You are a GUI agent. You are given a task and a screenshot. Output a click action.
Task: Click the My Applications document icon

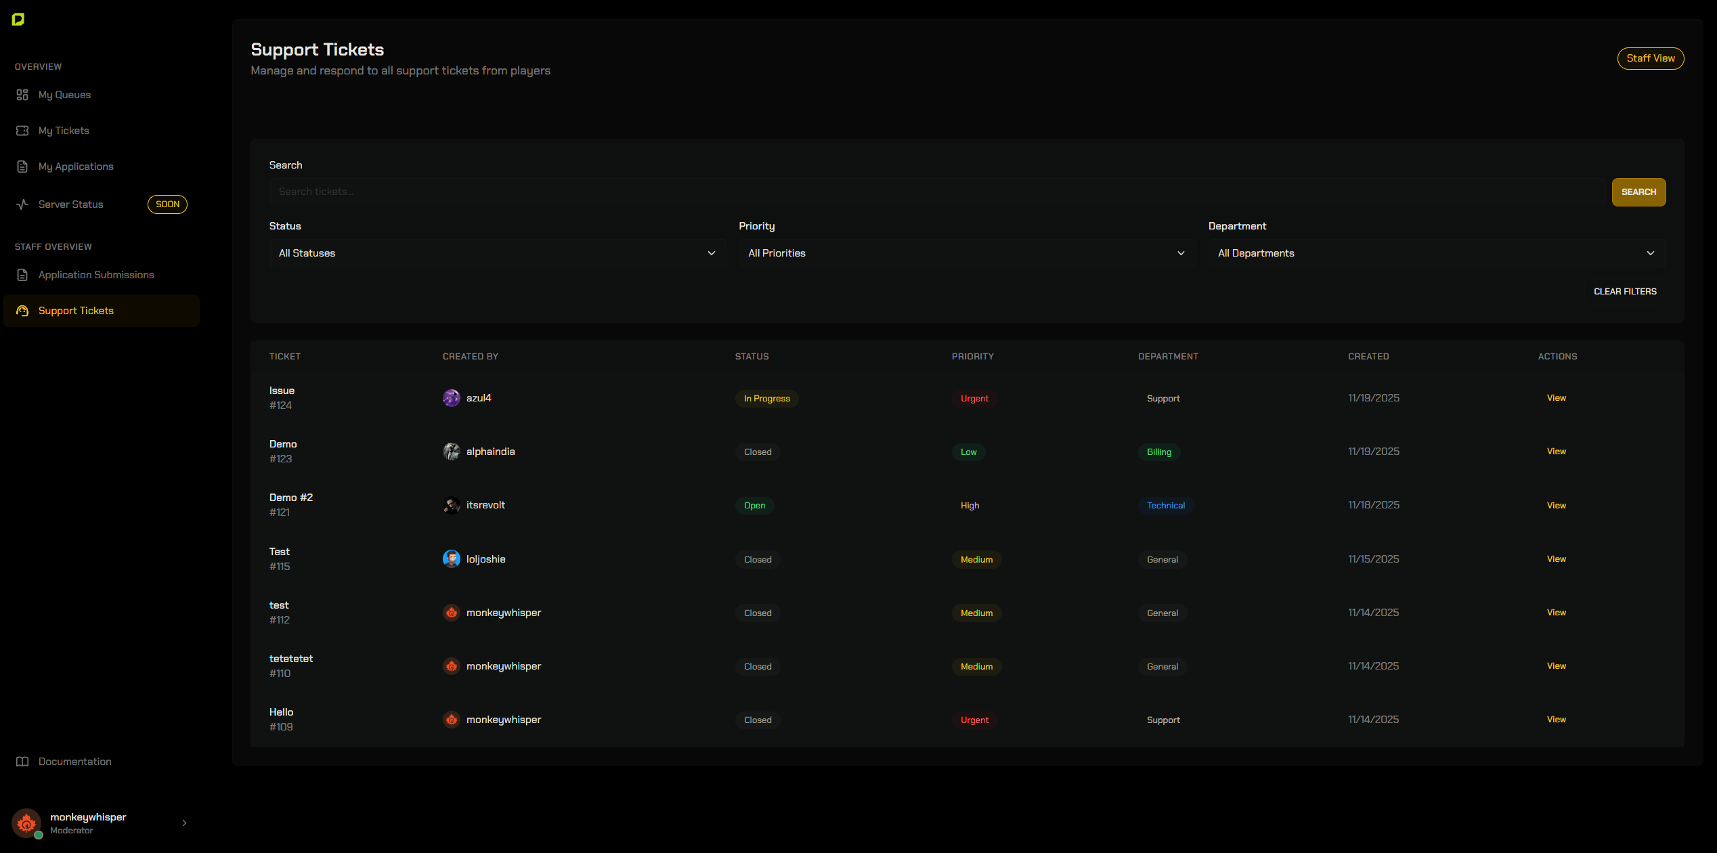coord(22,167)
